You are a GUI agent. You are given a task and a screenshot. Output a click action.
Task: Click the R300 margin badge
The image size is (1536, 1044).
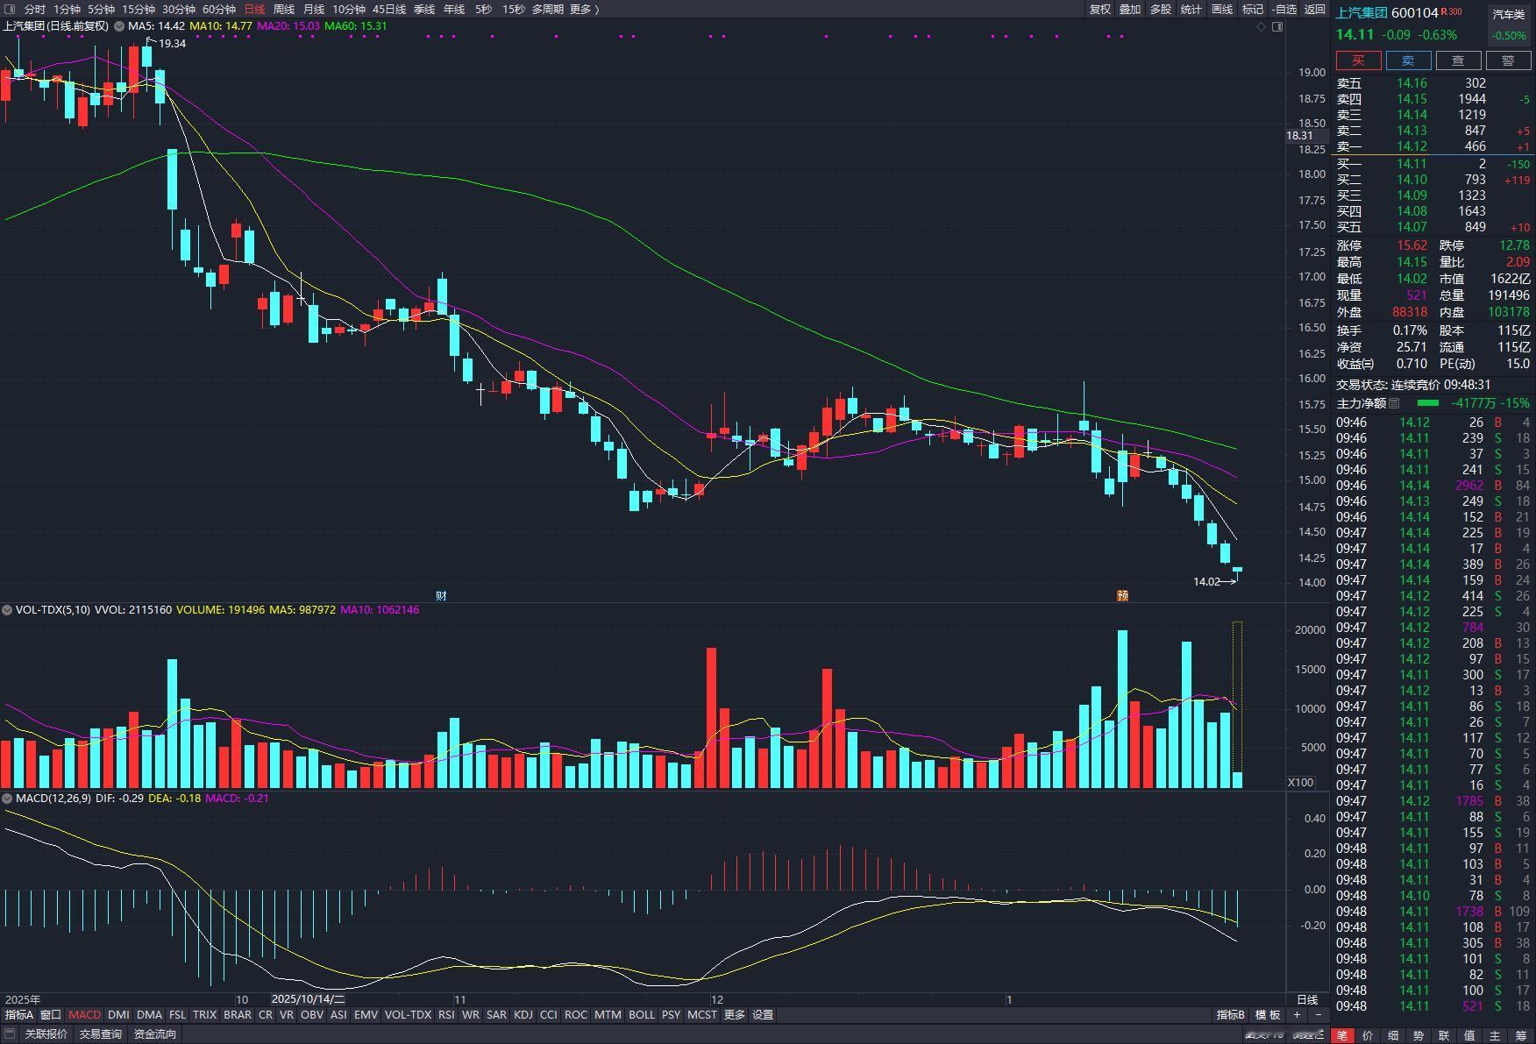1451,11
